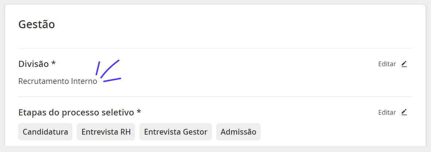Click the lower blue stroke beside Interno

[112, 80]
